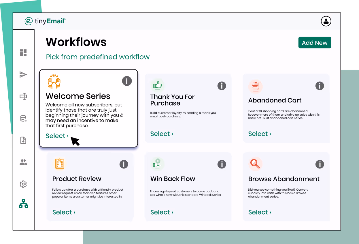
Task: Click the new document icon in sidebar
Action: coord(23,140)
